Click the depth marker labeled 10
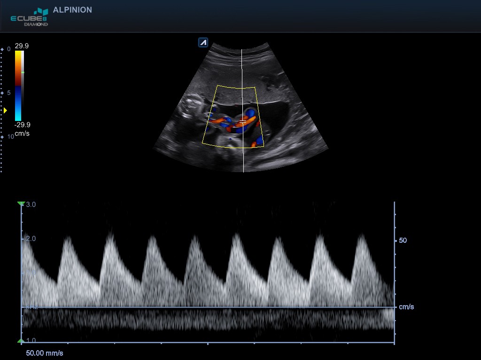 click(11, 136)
